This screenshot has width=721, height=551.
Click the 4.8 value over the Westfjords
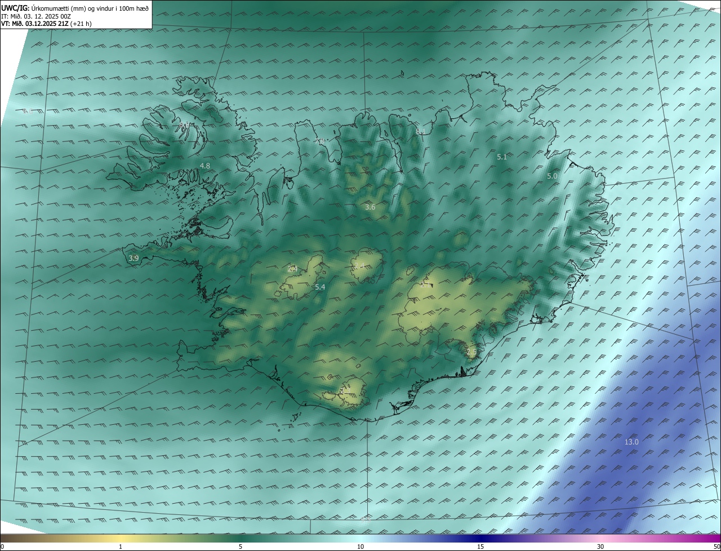pos(205,166)
